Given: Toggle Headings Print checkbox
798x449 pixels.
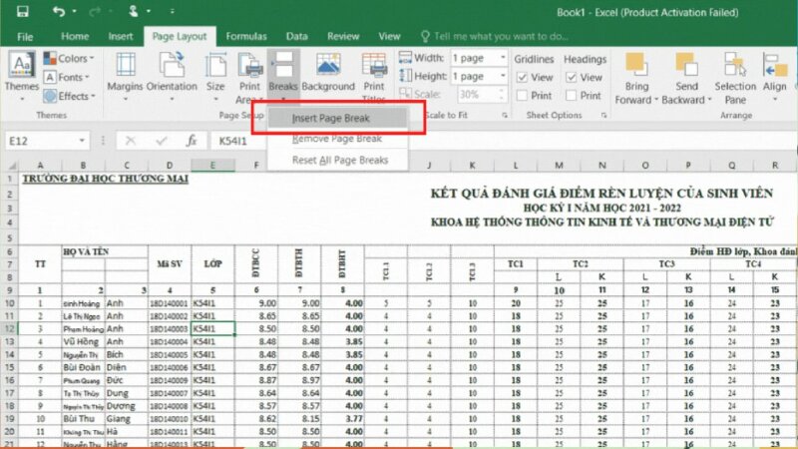Looking at the screenshot, I should pos(571,96).
